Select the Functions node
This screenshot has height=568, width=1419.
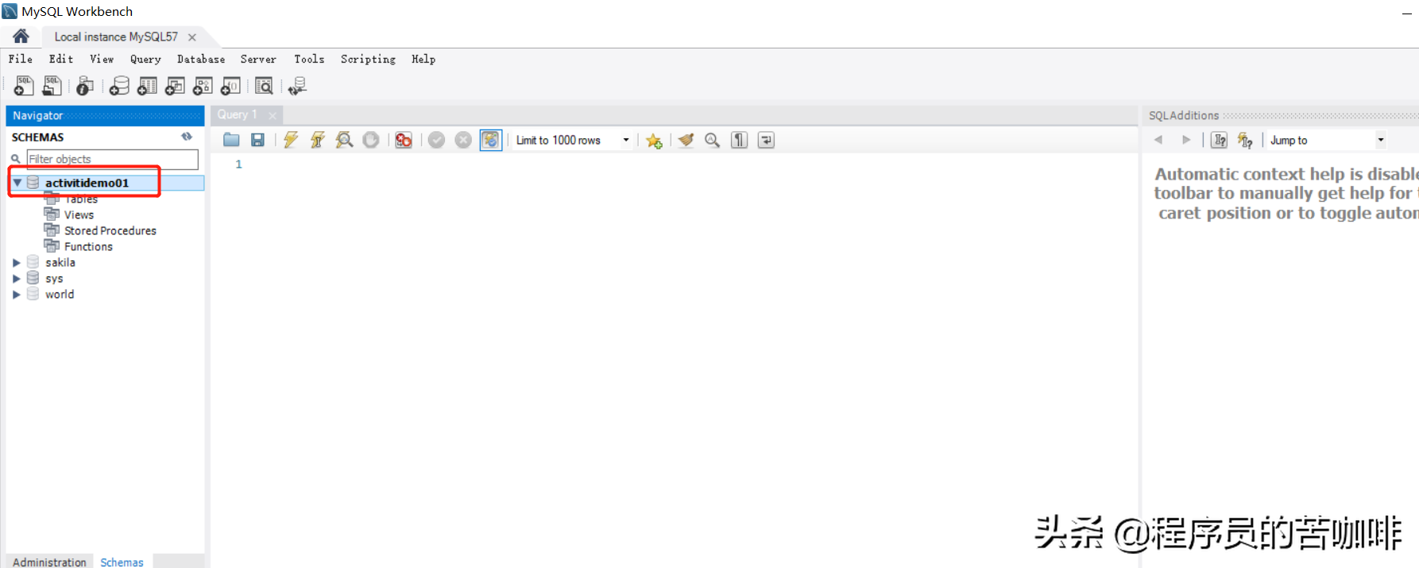(88, 246)
